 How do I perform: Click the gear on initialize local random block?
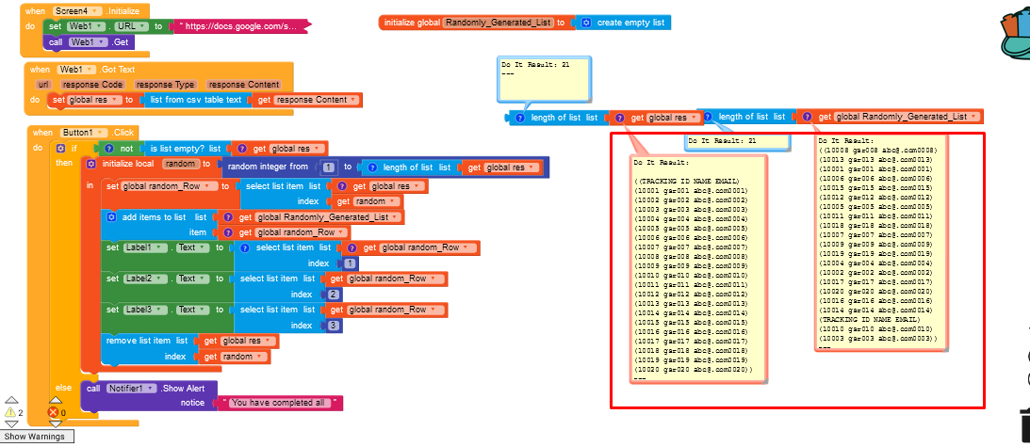91,164
